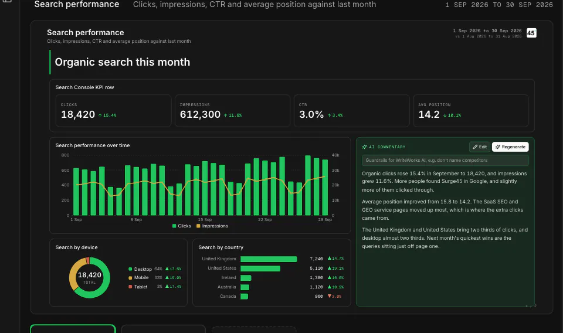This screenshot has height=333, width=563.
Task: Click the green United States bar
Action: (260, 269)
